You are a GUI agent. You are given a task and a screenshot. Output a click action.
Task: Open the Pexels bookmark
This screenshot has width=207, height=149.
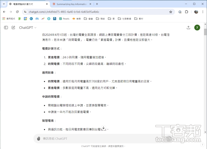click(64, 19)
